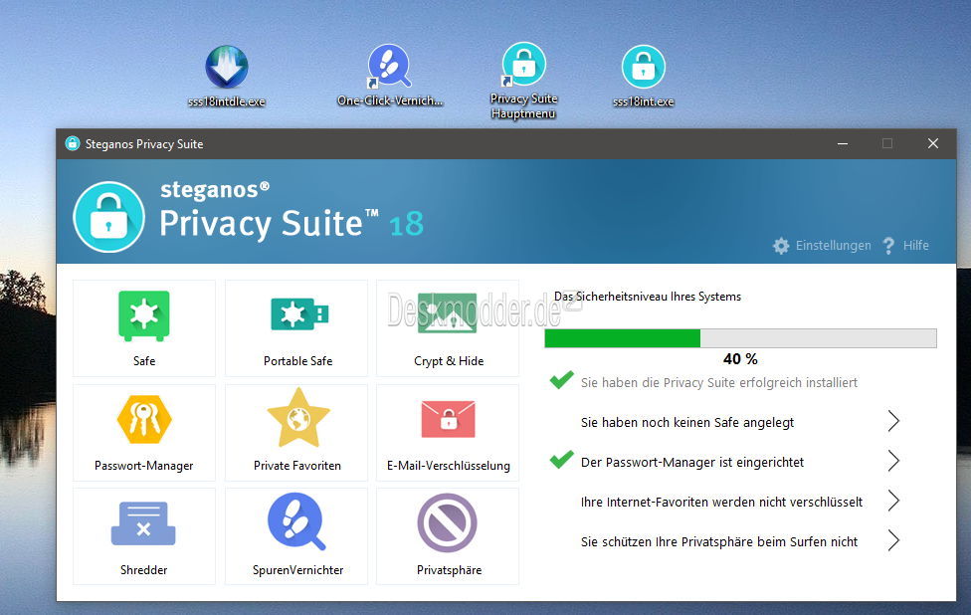The height and width of the screenshot is (615, 971).
Task: Click green checkmark beside Passwort-Manager eingerichtet
Action: click(x=562, y=459)
